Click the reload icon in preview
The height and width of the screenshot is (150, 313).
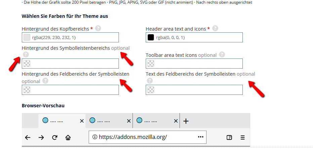(x=55, y=138)
